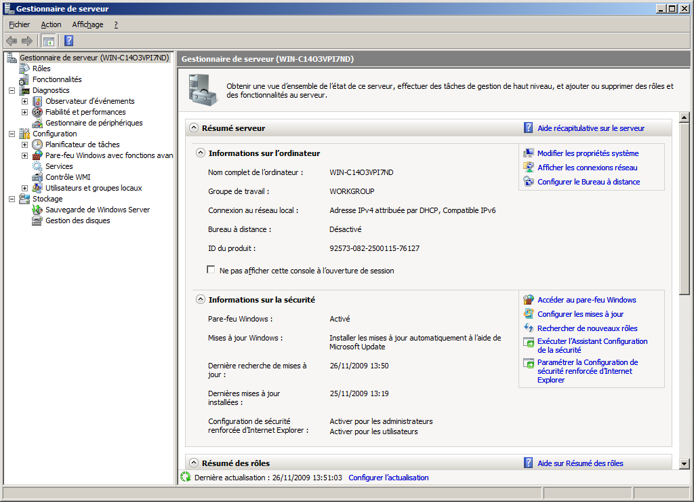
Task: Click the vertical scrollbar down arrow
Action: pyautogui.click(x=685, y=463)
